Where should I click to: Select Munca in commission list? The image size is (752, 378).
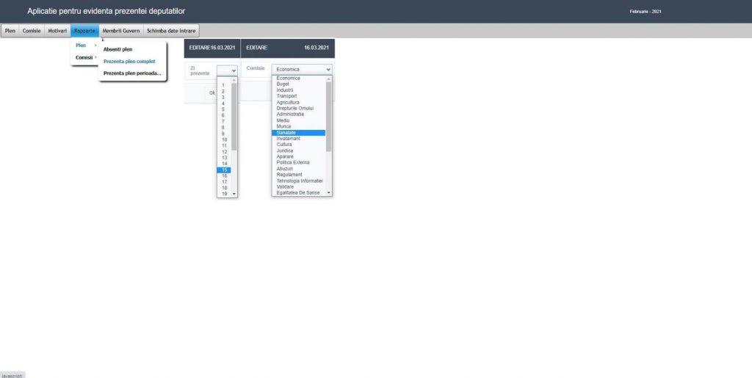(x=299, y=126)
